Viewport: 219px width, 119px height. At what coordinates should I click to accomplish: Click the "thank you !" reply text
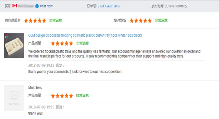36,113
